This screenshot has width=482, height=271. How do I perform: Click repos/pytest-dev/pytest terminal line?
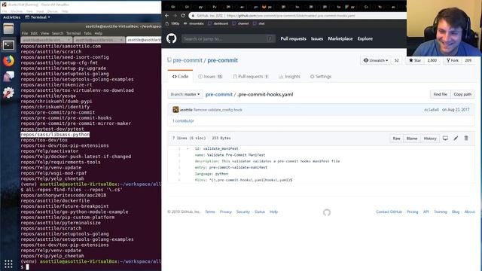[x=52, y=129]
